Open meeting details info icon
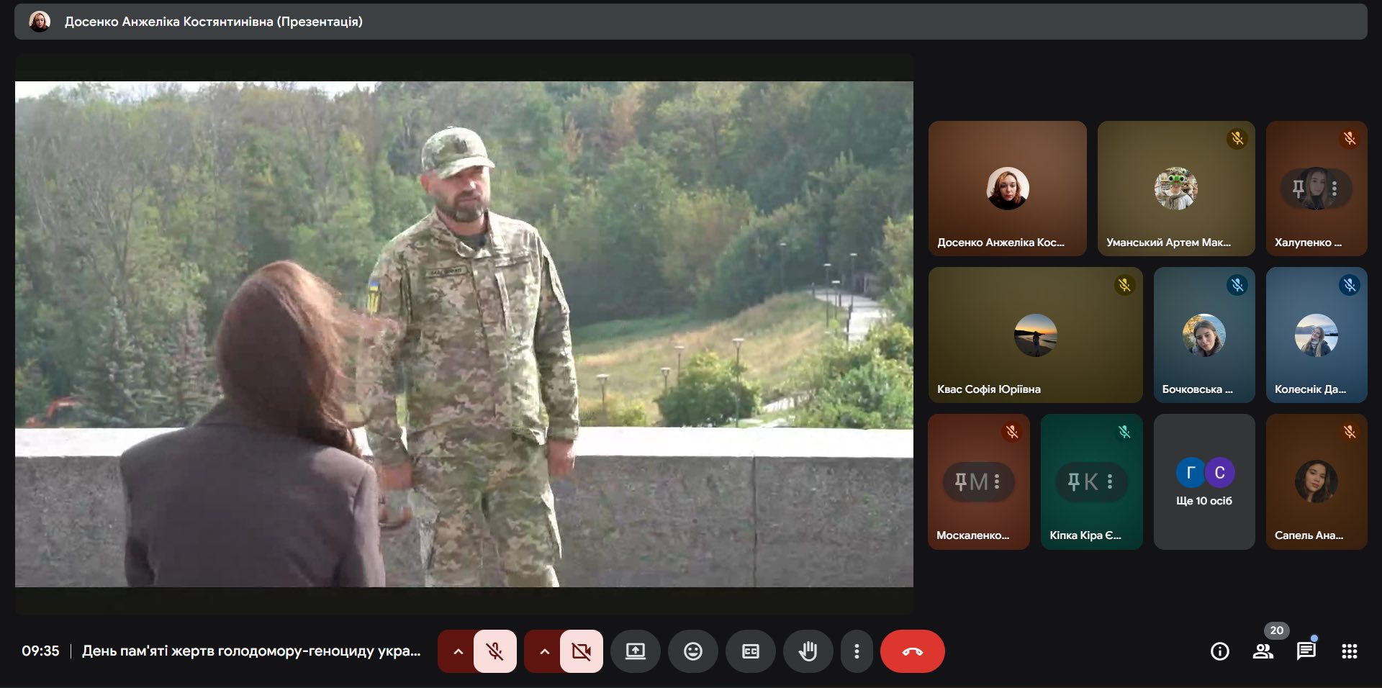This screenshot has height=688, width=1382. (1219, 651)
